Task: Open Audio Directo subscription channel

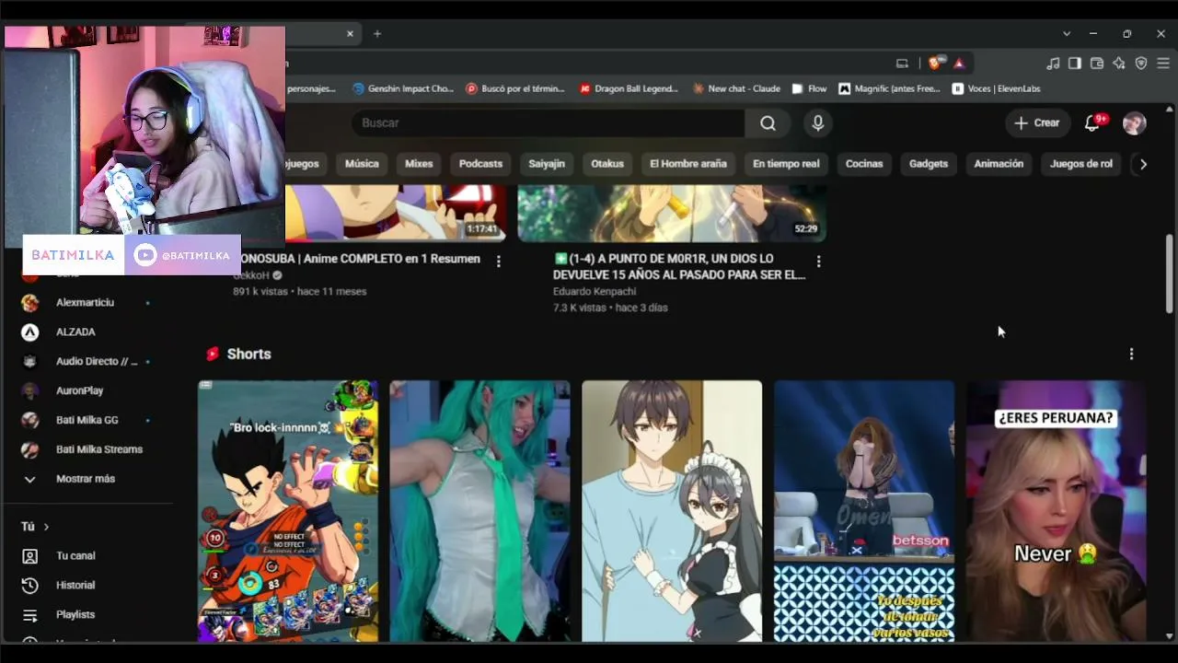Action: pos(87,362)
